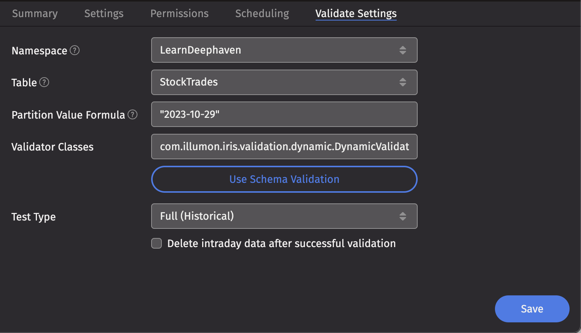Viewport: 581px width, 333px height.
Task: Click the Table help question-mark icon
Action: click(44, 82)
